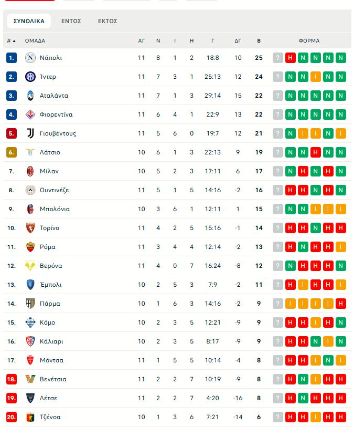Switch to the ΕΝΤΟΣ tab

71,21
